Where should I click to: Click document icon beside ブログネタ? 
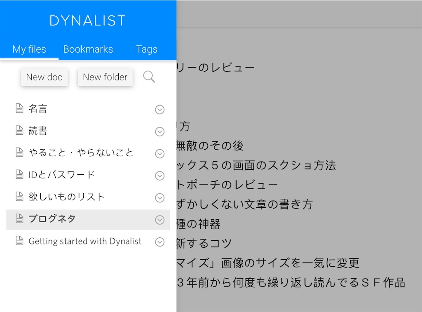[19, 218]
